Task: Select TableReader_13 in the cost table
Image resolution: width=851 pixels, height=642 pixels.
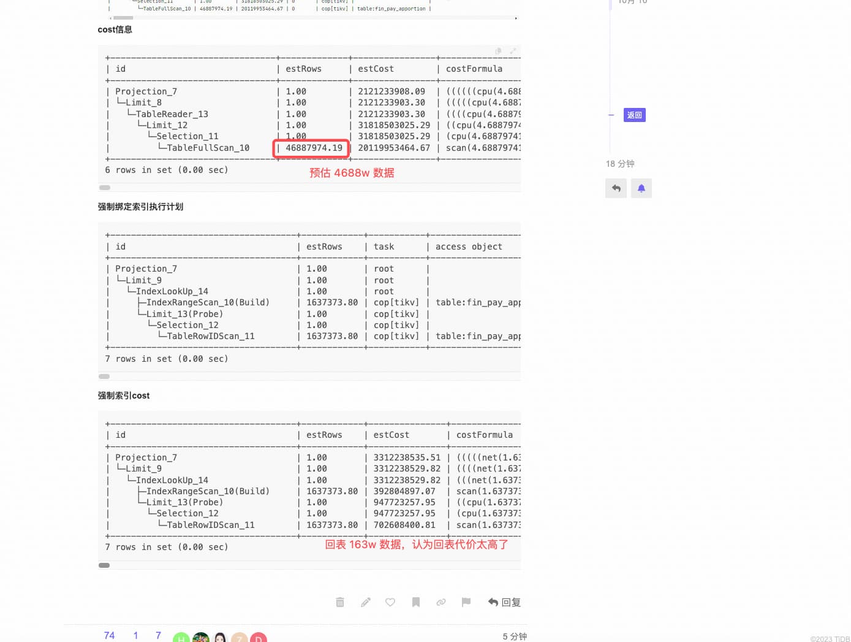Action: point(172,114)
